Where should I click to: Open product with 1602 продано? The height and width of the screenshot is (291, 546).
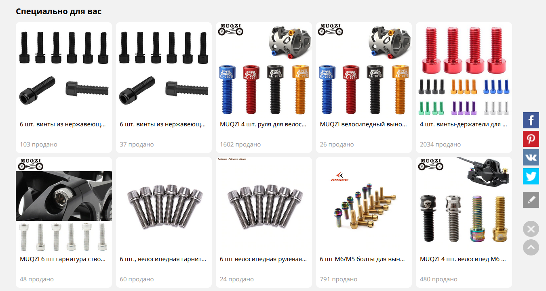click(x=264, y=88)
